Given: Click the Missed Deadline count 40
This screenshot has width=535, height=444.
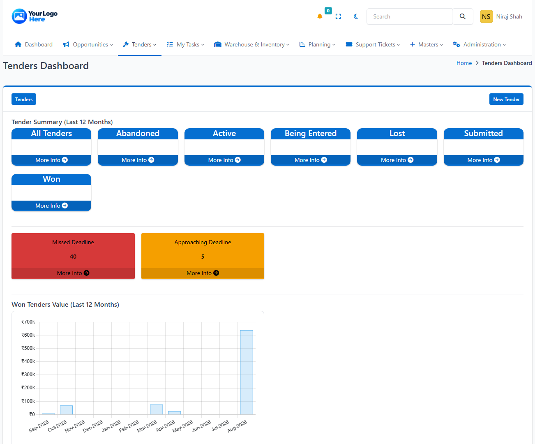Looking at the screenshot, I should tap(73, 257).
